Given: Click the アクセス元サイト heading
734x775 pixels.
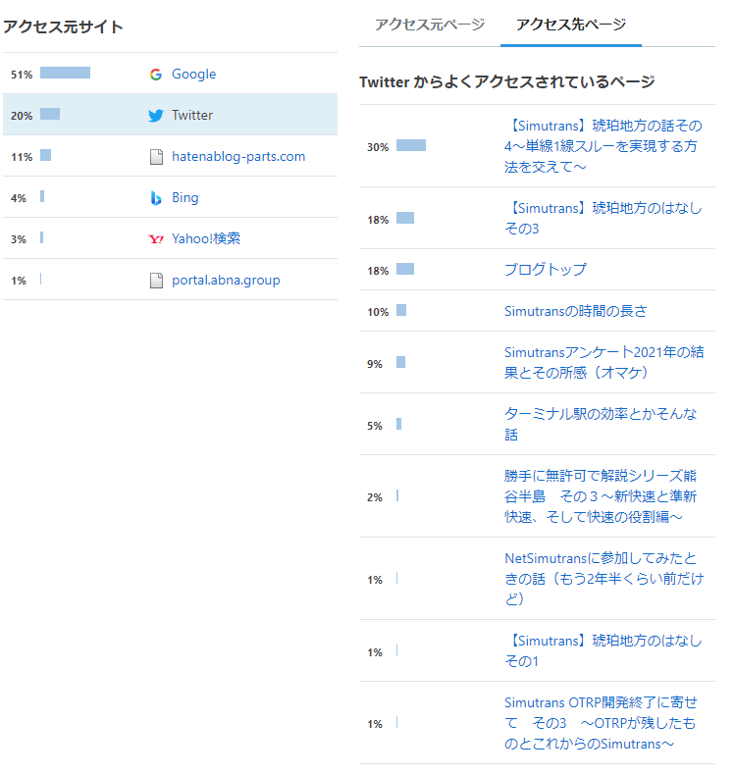Looking at the screenshot, I should click(x=63, y=26).
